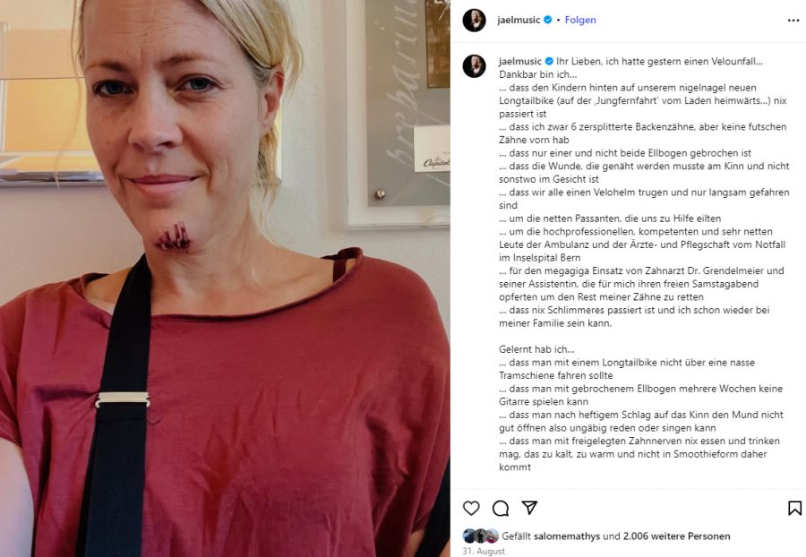
Task: Share post with paper plane icon
Action: click(x=529, y=508)
